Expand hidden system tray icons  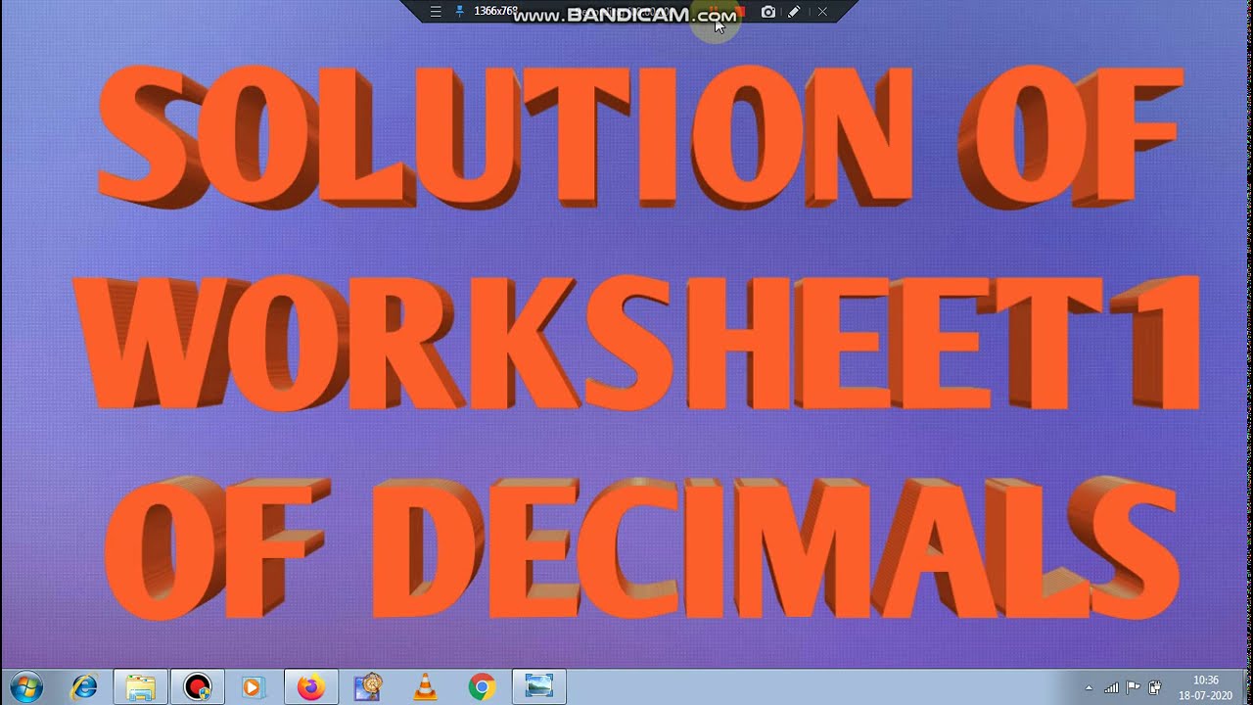[1089, 687]
